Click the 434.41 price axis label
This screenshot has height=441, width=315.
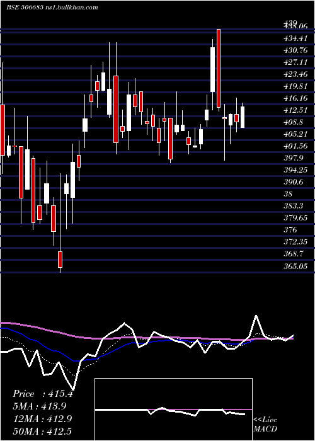[297, 38]
